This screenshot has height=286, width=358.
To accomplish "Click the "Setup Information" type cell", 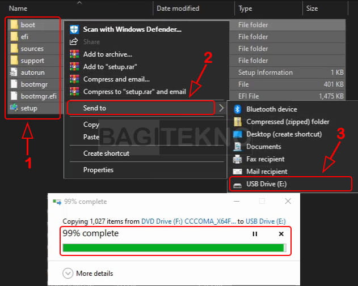I will 266,72.
